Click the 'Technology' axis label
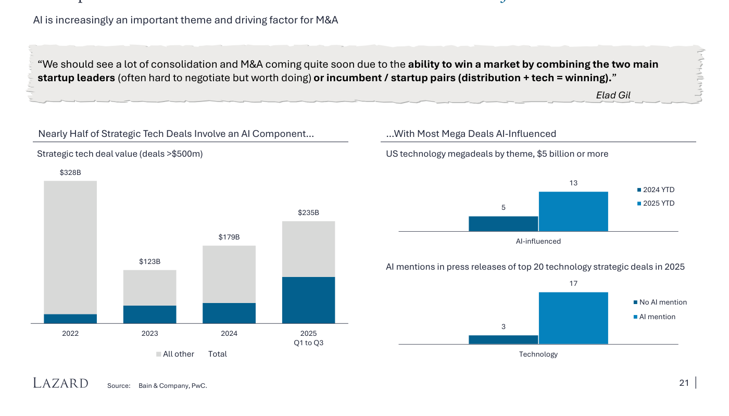The height and width of the screenshot is (416, 729). (x=538, y=355)
